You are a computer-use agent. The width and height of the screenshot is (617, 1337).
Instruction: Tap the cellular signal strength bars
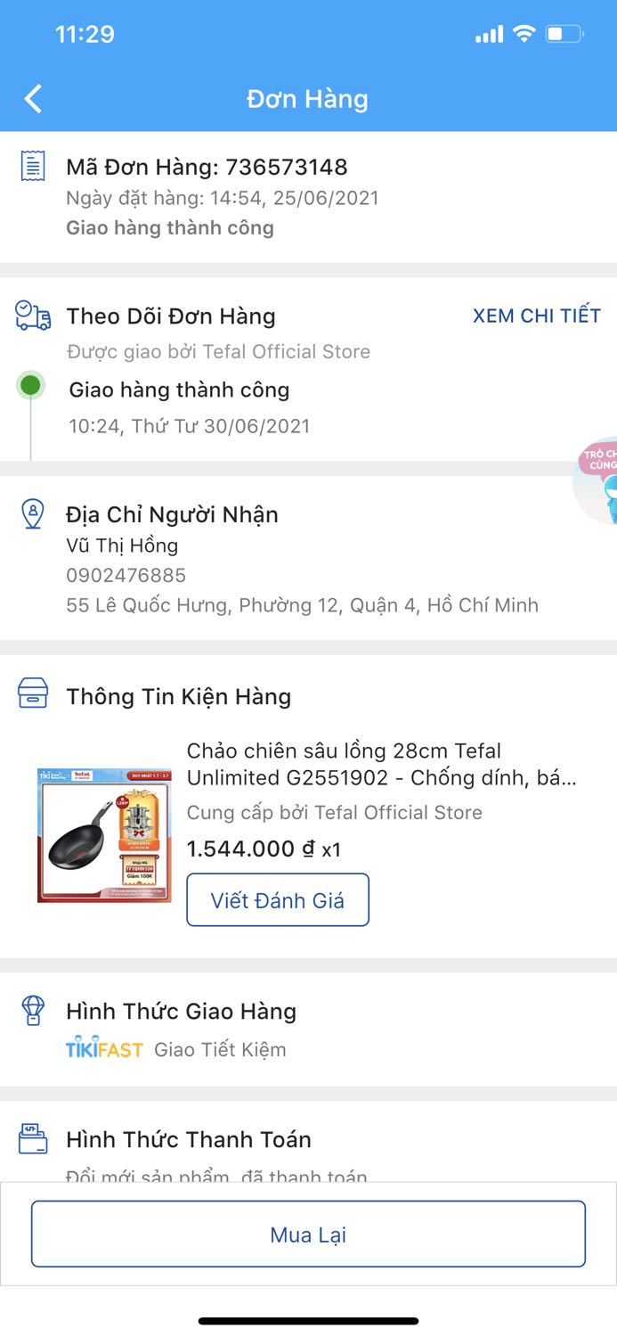tap(489, 33)
